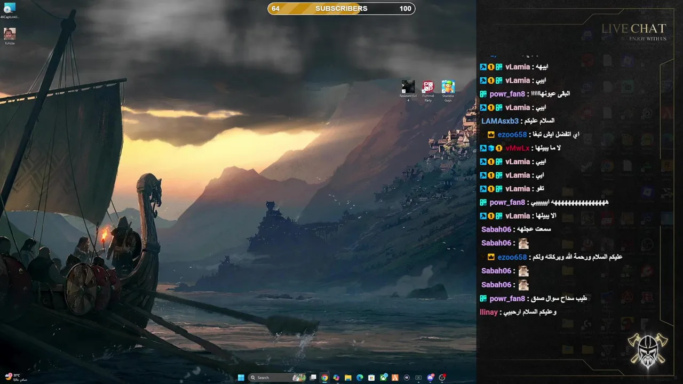
Task: Open the round icon right of Discord
Action: (442, 378)
